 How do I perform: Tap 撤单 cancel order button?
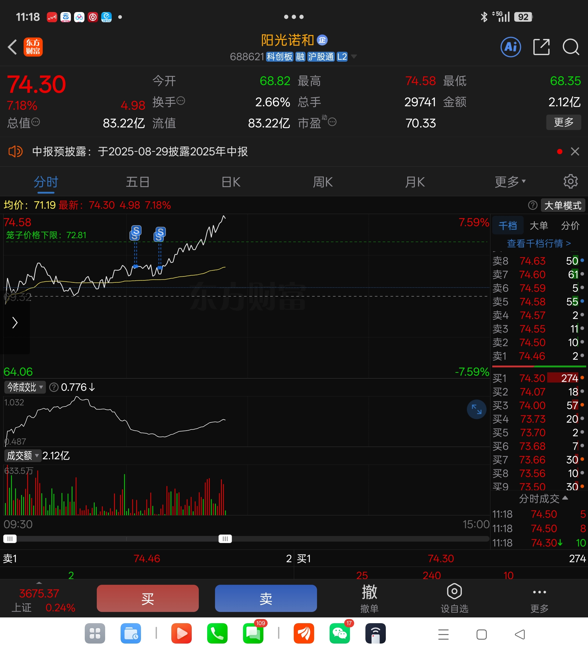[369, 599]
